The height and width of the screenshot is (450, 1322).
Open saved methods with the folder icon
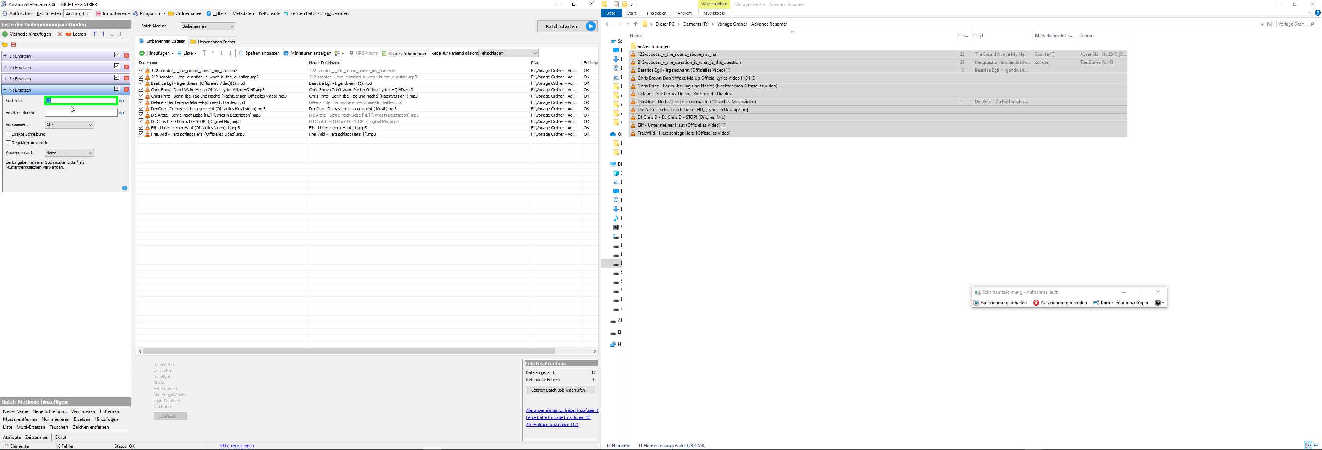click(5, 45)
